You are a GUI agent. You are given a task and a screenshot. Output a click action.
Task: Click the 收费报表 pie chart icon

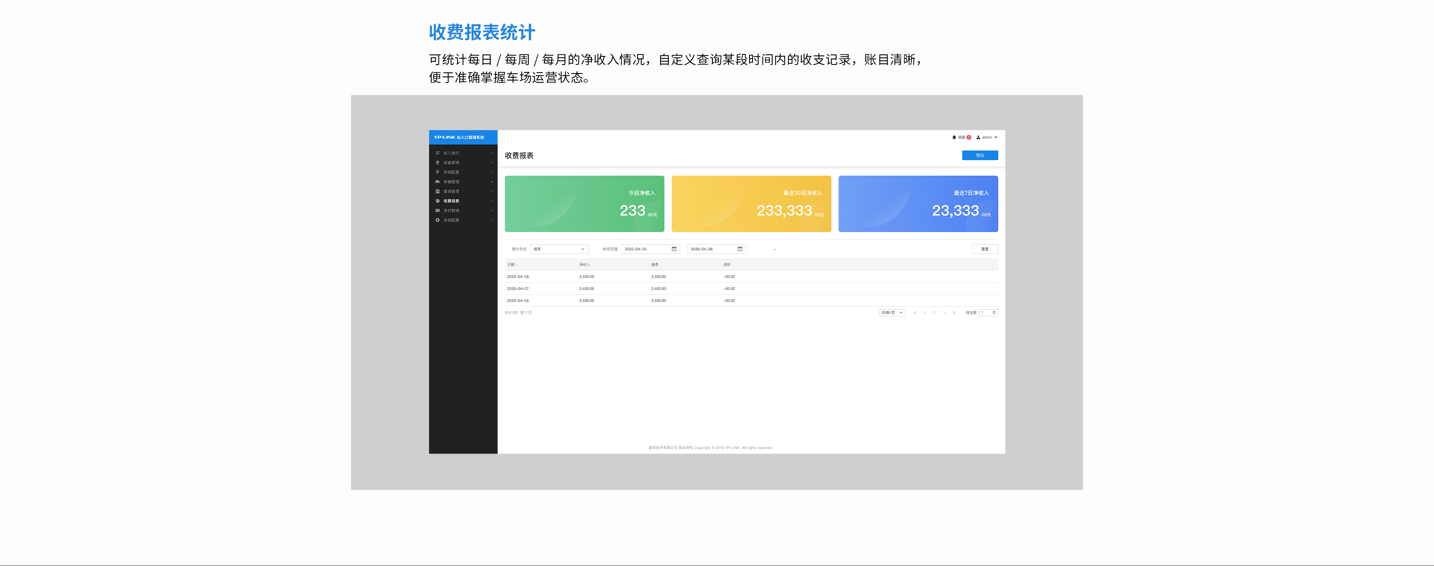pyautogui.click(x=438, y=201)
